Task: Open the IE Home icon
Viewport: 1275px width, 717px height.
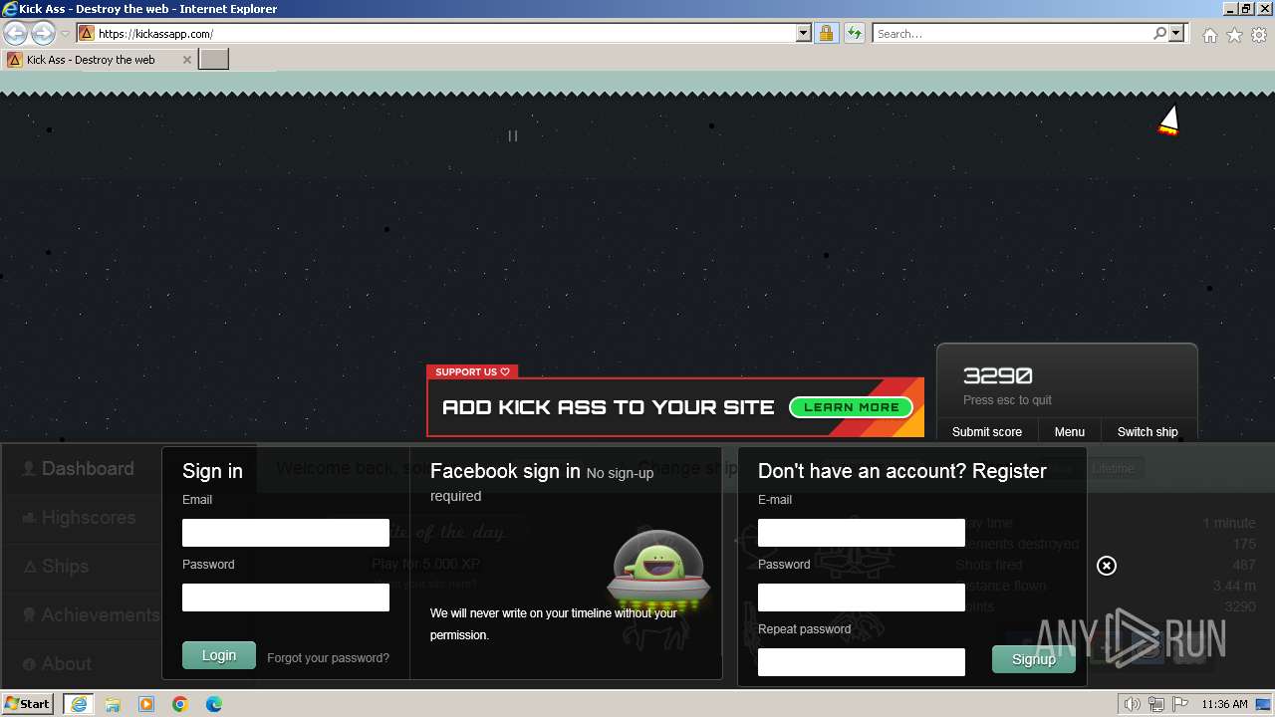Action: pyautogui.click(x=1209, y=35)
